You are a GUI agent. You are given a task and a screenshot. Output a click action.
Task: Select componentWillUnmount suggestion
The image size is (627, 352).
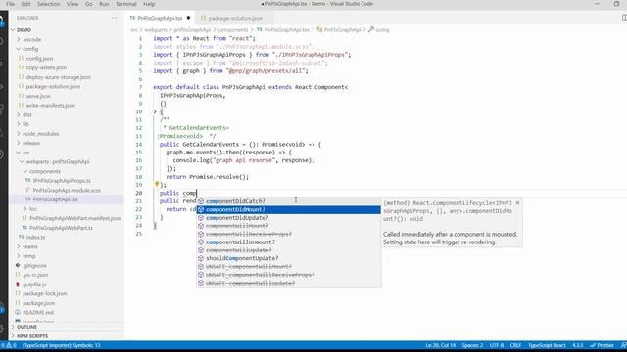click(288, 242)
